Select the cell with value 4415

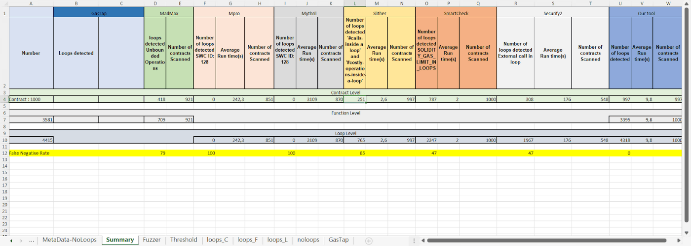click(x=31, y=140)
